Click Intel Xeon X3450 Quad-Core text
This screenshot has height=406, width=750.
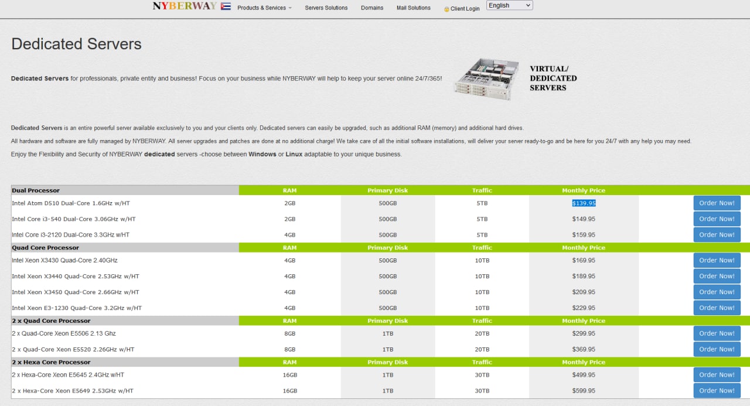coord(76,292)
